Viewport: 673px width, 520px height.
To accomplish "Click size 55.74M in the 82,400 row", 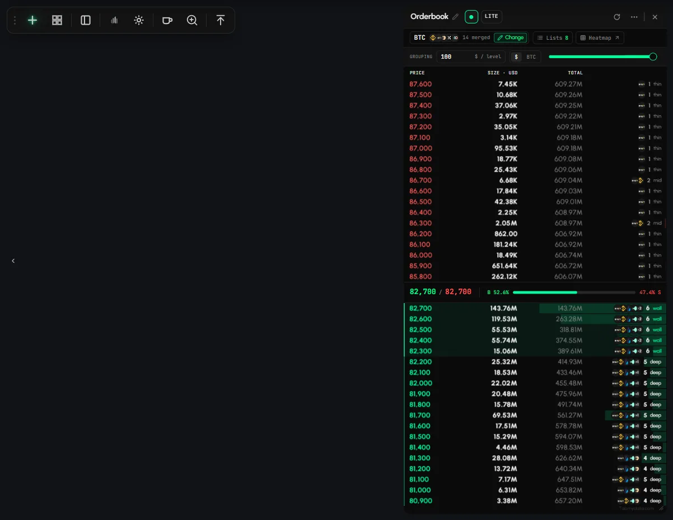I will click(x=503, y=340).
